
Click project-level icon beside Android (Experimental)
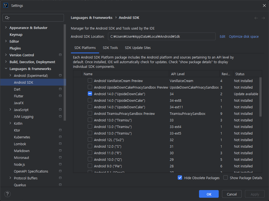point(60,75)
